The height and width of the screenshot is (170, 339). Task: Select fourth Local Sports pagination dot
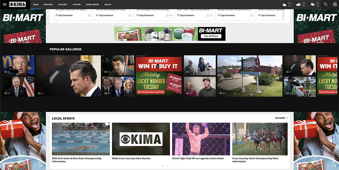[177, 166]
